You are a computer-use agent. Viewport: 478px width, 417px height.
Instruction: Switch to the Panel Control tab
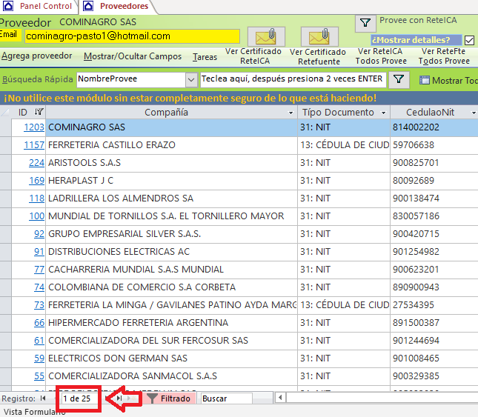(45, 6)
